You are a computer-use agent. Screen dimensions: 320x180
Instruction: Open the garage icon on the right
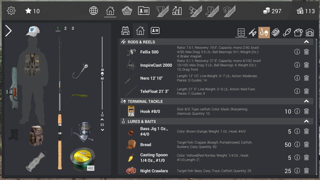309,32
